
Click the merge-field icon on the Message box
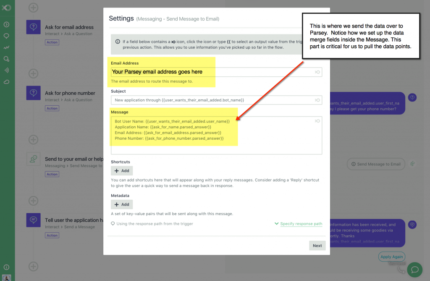(318, 121)
